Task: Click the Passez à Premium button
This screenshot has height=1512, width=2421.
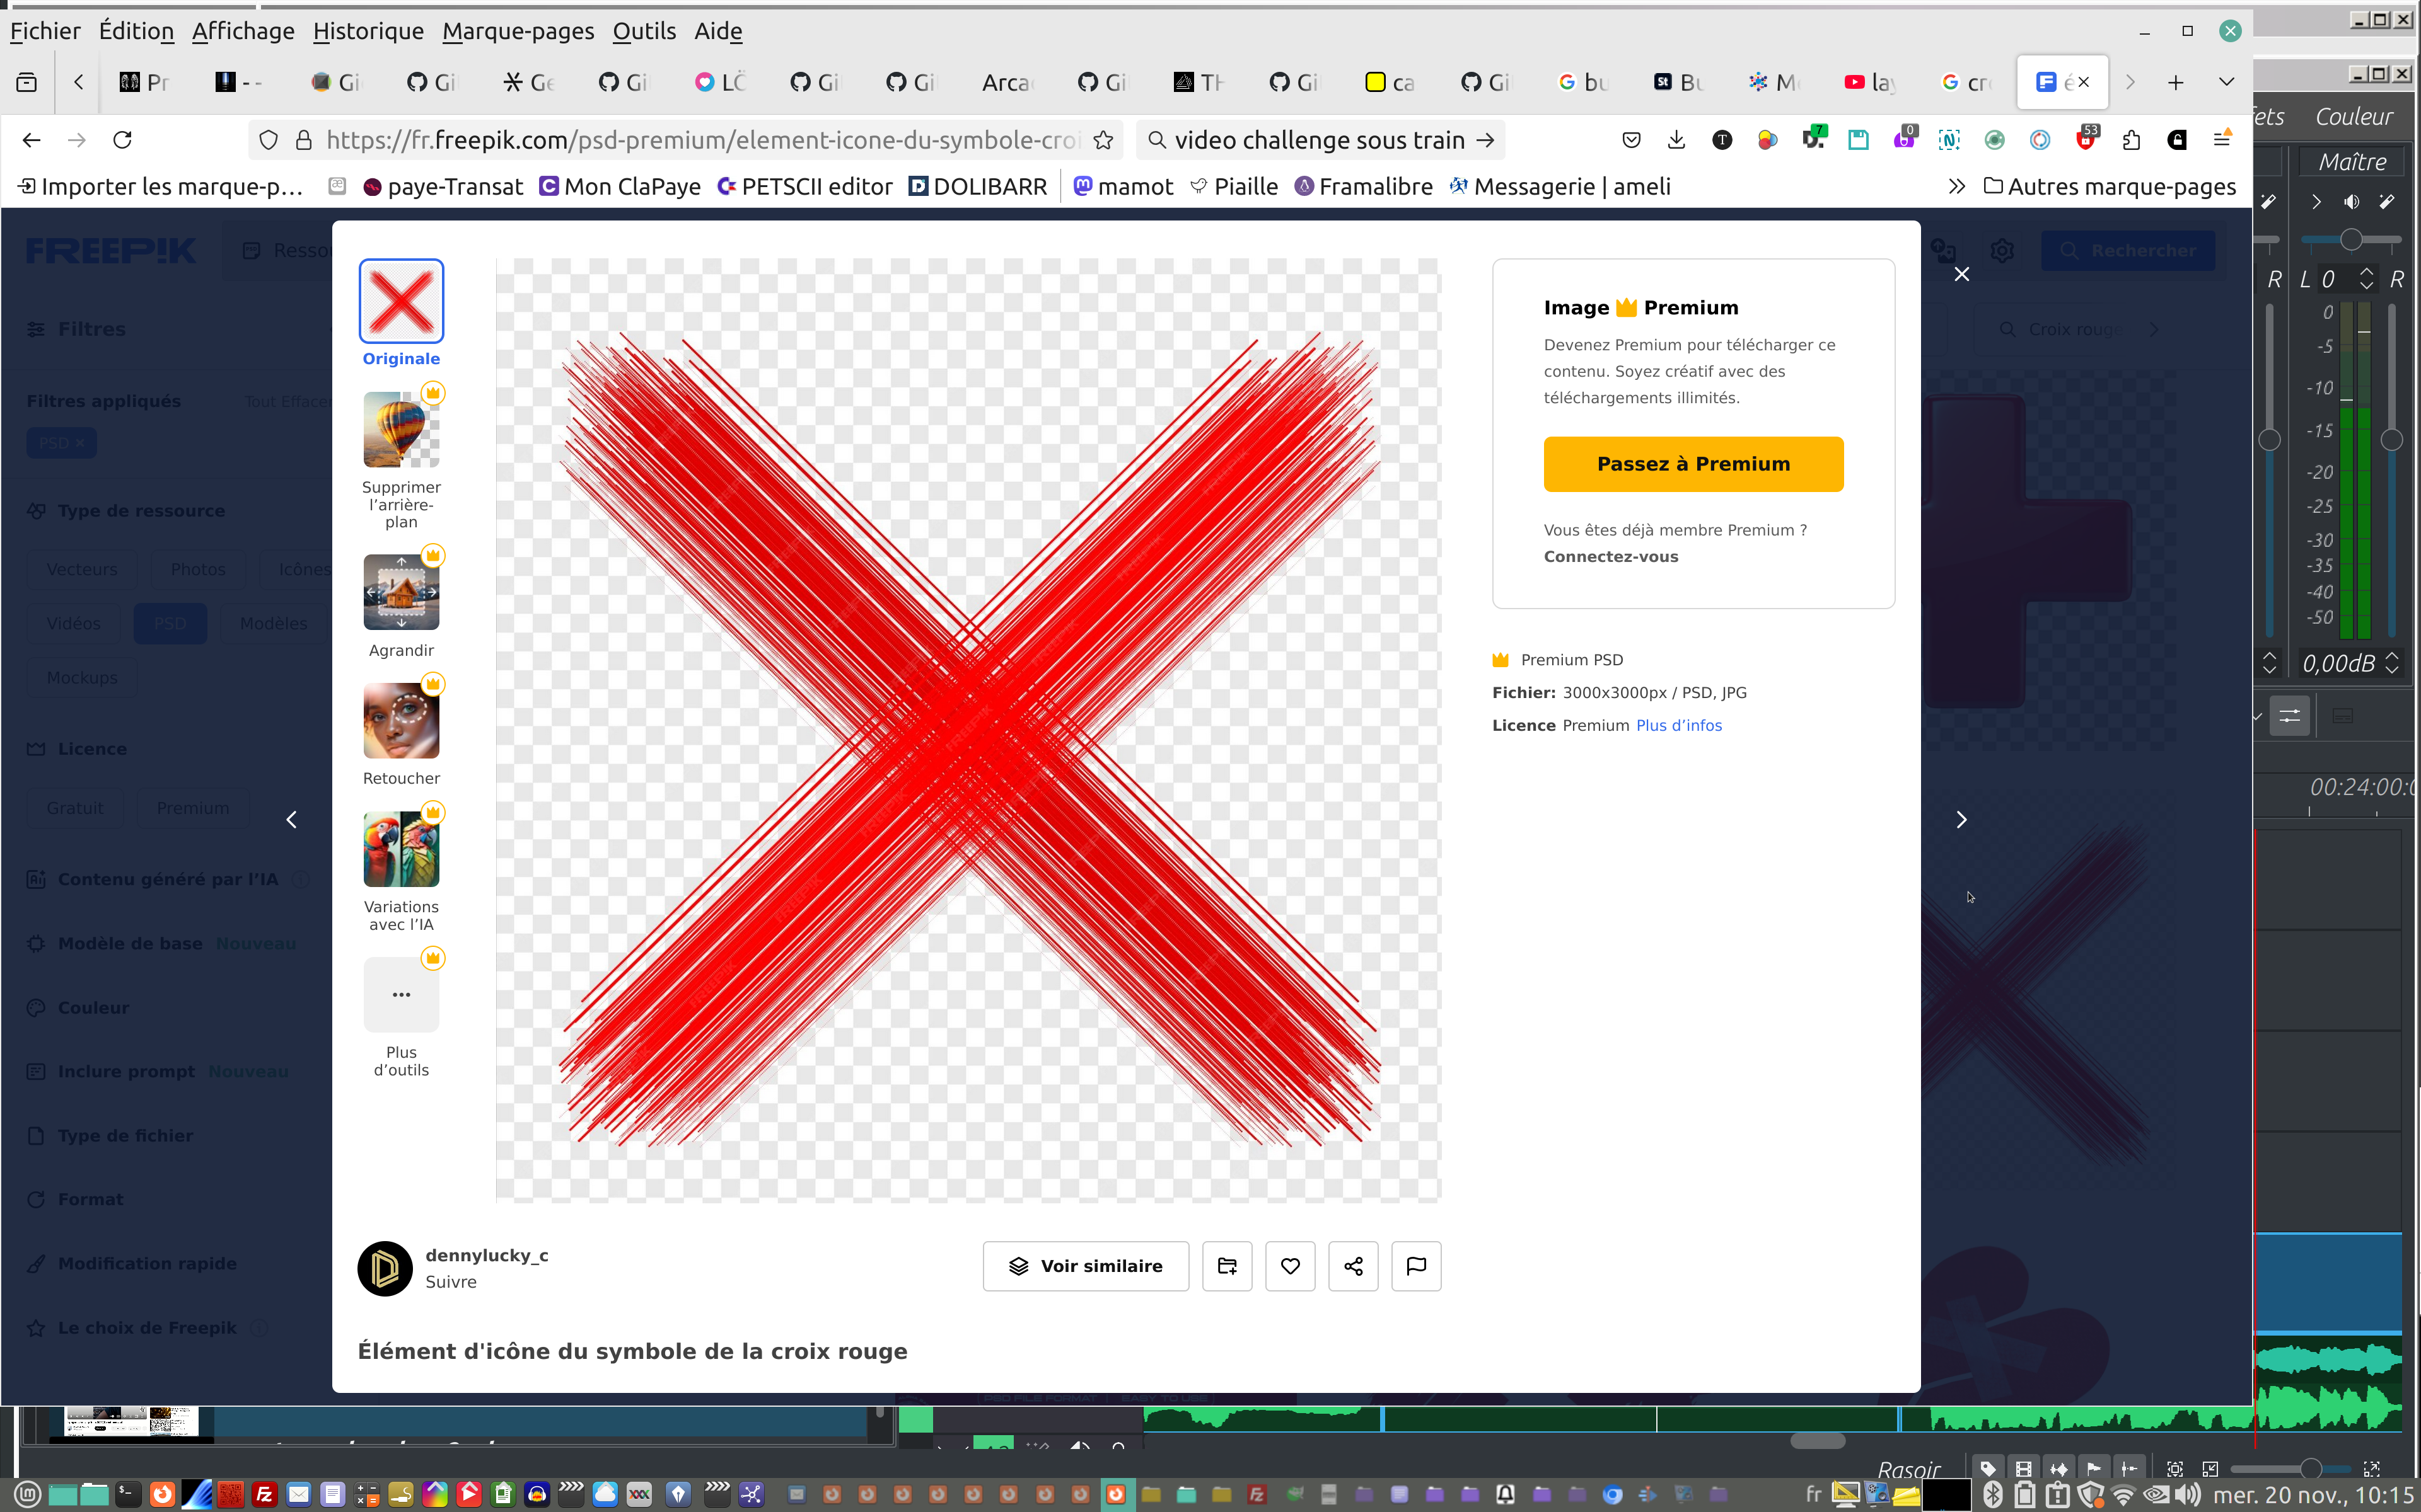Action: pyautogui.click(x=1693, y=464)
